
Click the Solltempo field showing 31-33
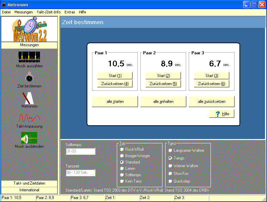point(81,151)
